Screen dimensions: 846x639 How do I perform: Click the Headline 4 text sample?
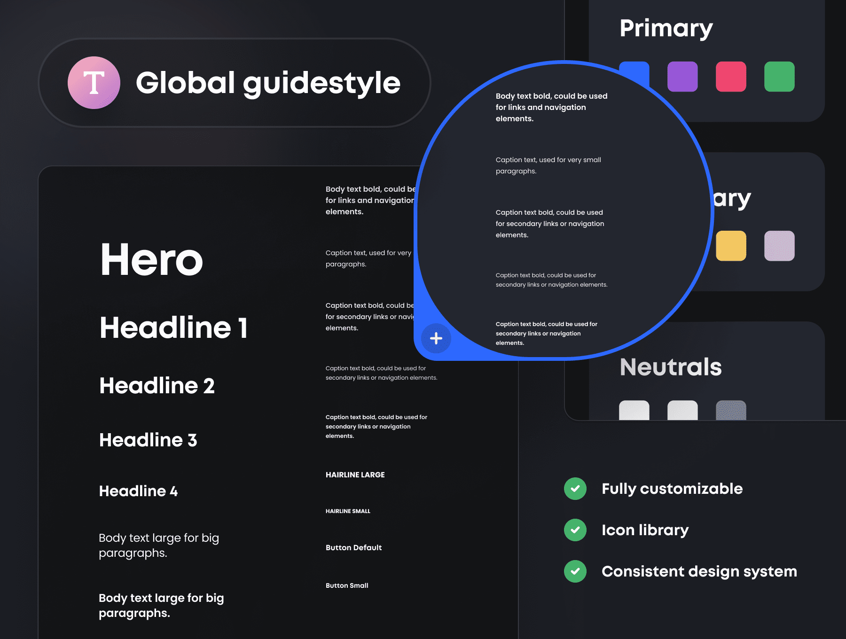pyautogui.click(x=138, y=491)
